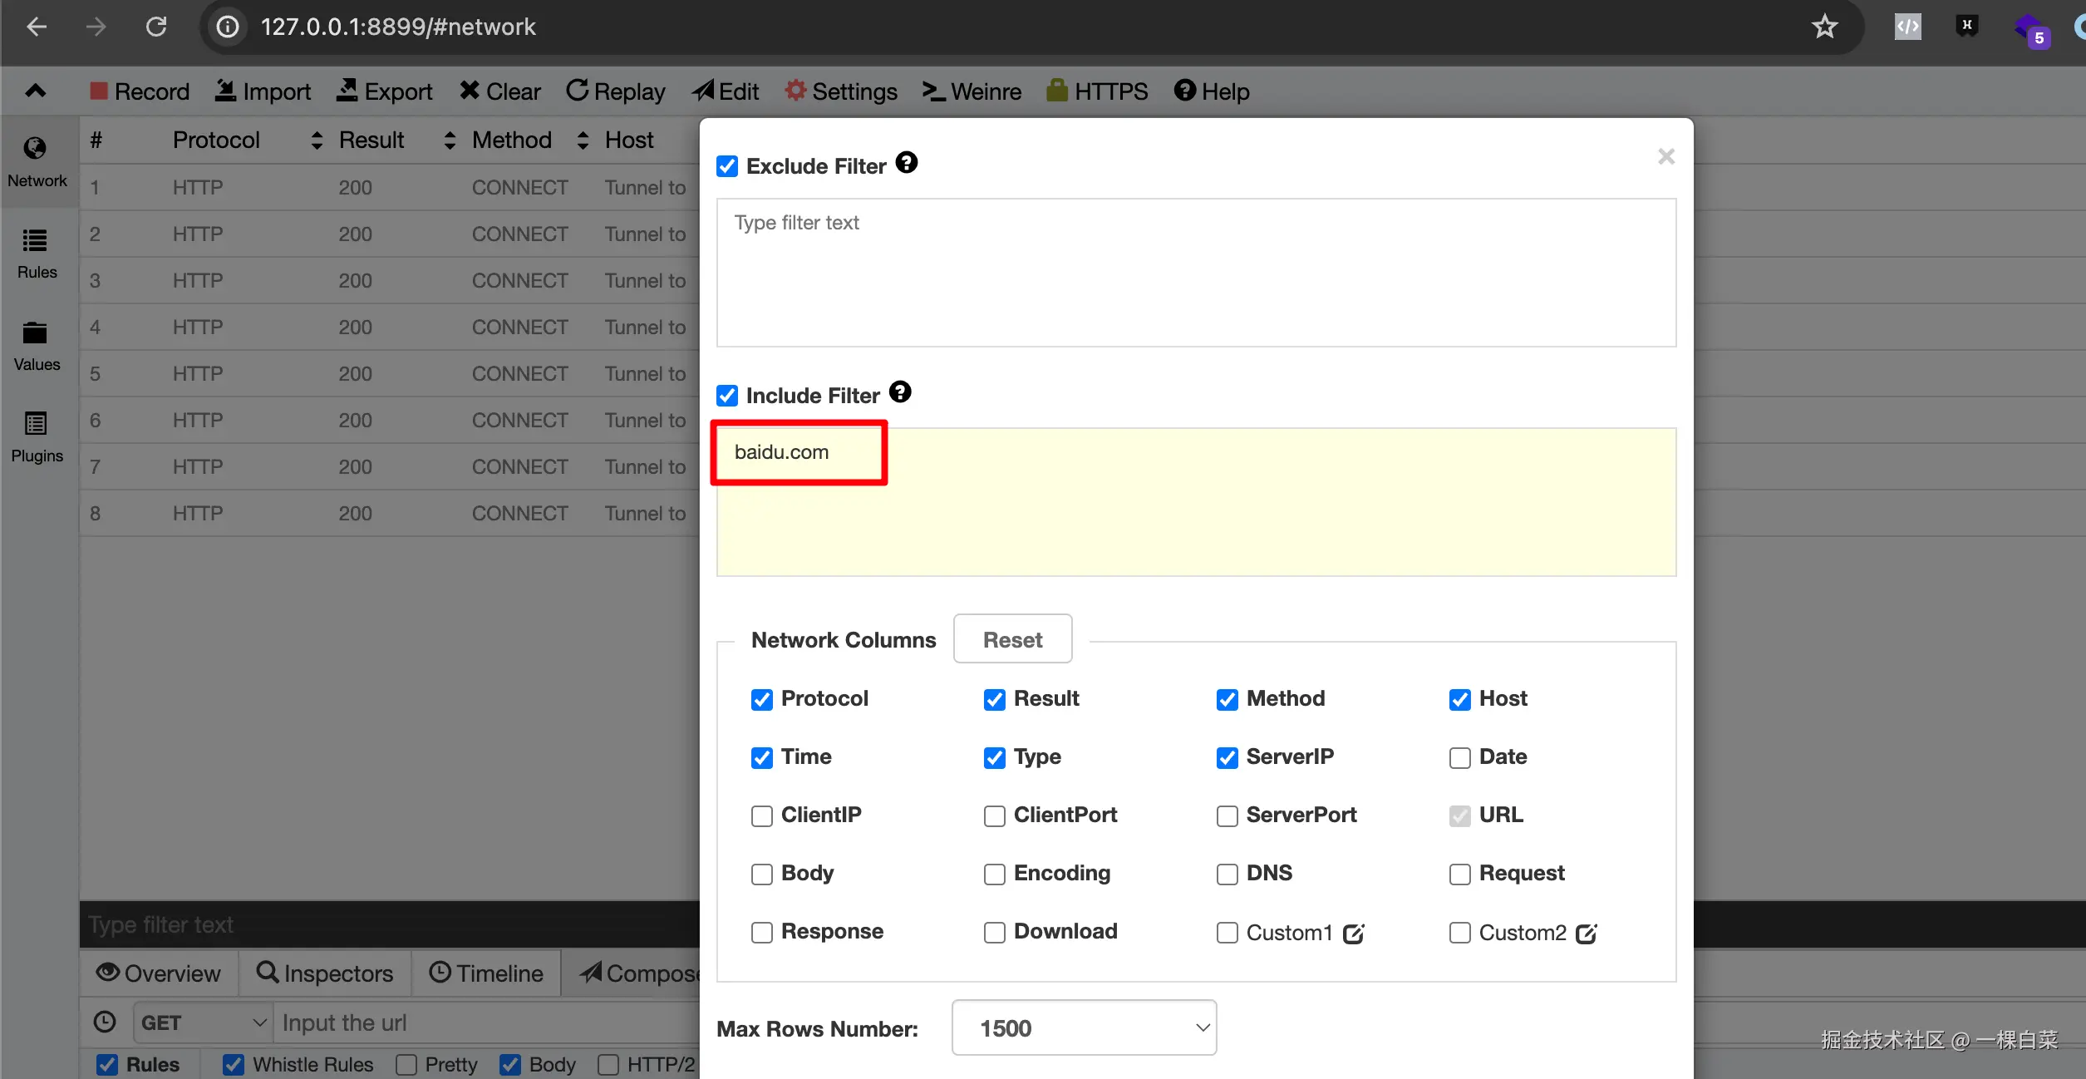The image size is (2086, 1079).
Task: Click the Custom2 edit pencil icon
Action: coord(1586,934)
